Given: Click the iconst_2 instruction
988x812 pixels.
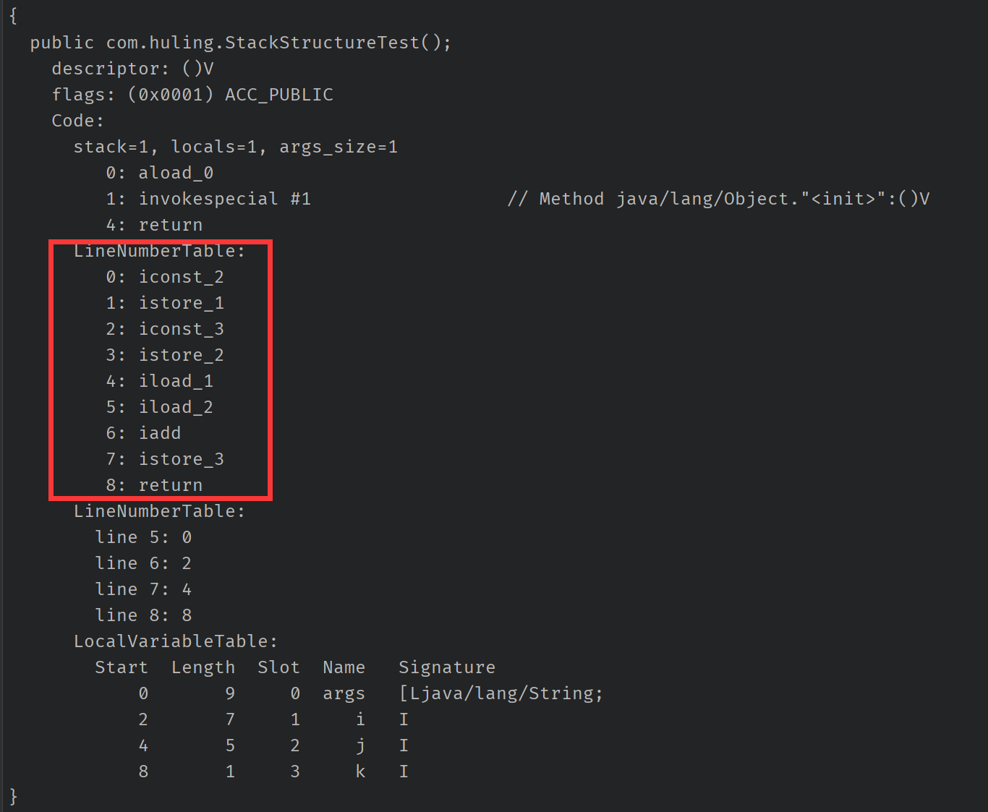Looking at the screenshot, I should tap(182, 277).
